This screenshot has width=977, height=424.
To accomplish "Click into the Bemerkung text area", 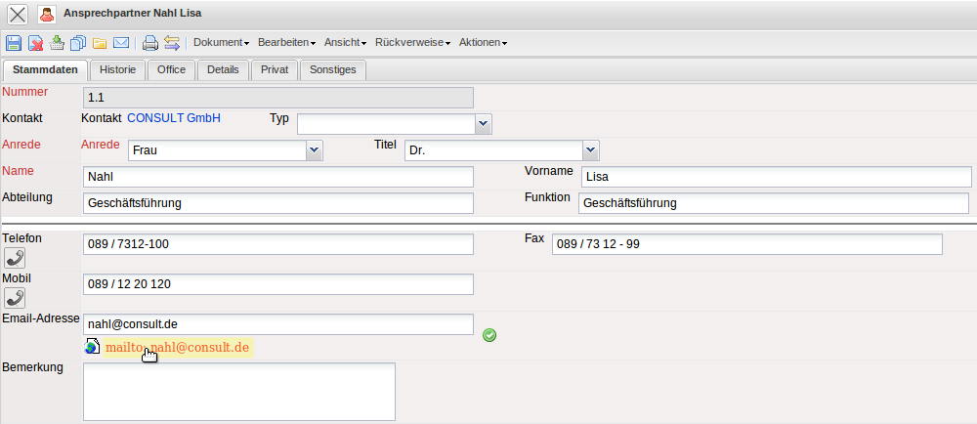I will (x=239, y=391).
